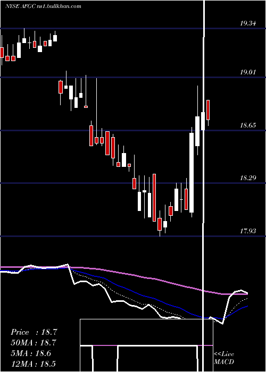This screenshot has width=266, height=372.
Task: Click the '5MA : 18.6' readout
Action: coord(31,353)
